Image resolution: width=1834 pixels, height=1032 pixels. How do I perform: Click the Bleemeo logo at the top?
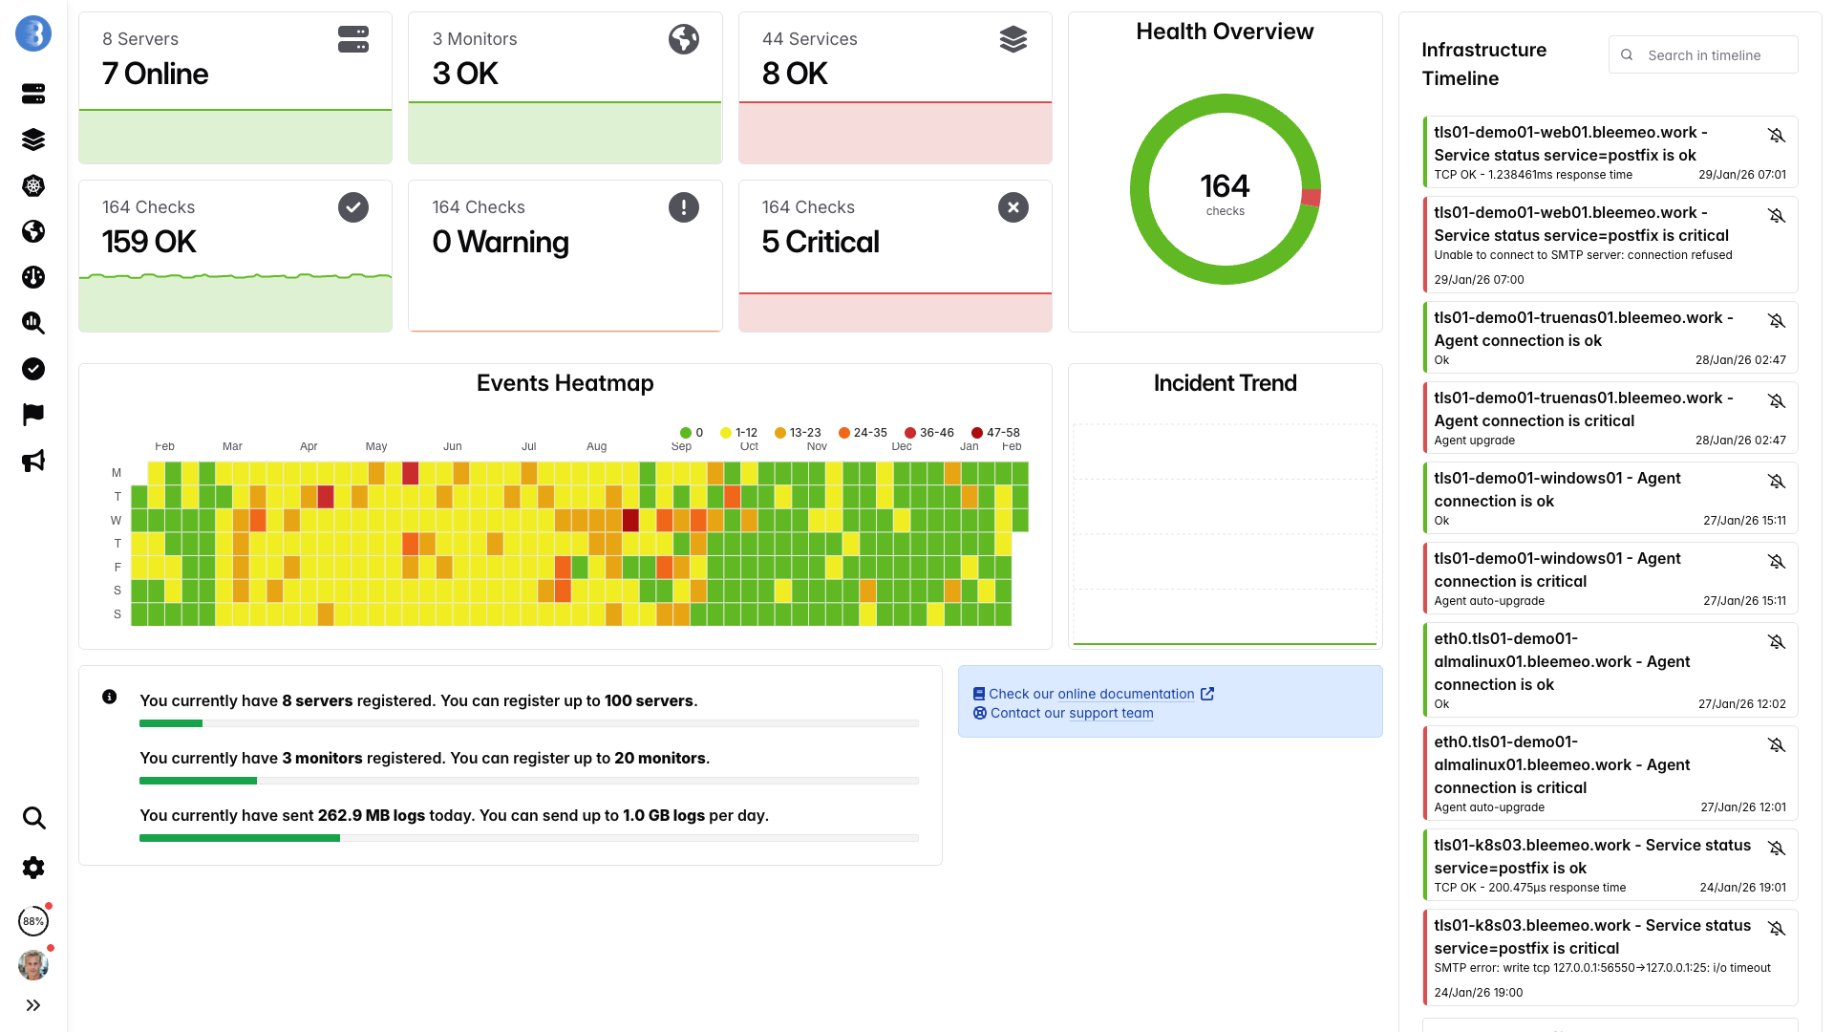(x=33, y=33)
